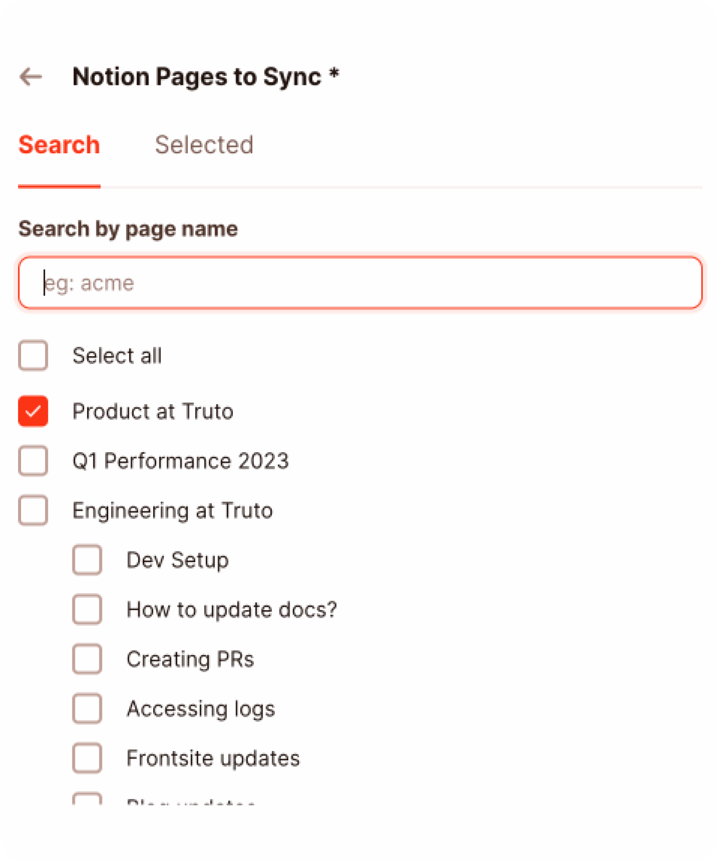The height and width of the screenshot is (861, 717).
Task: Click the Accessing logs page label
Action: click(x=201, y=708)
